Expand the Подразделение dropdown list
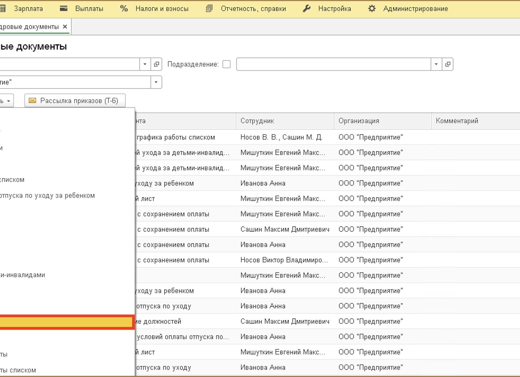 pos(436,64)
